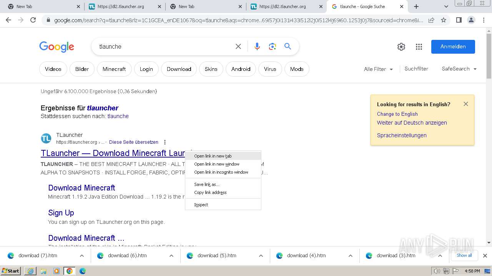This screenshot has height=276, width=492.
Task: Click the Windows Start button
Action: (11, 271)
